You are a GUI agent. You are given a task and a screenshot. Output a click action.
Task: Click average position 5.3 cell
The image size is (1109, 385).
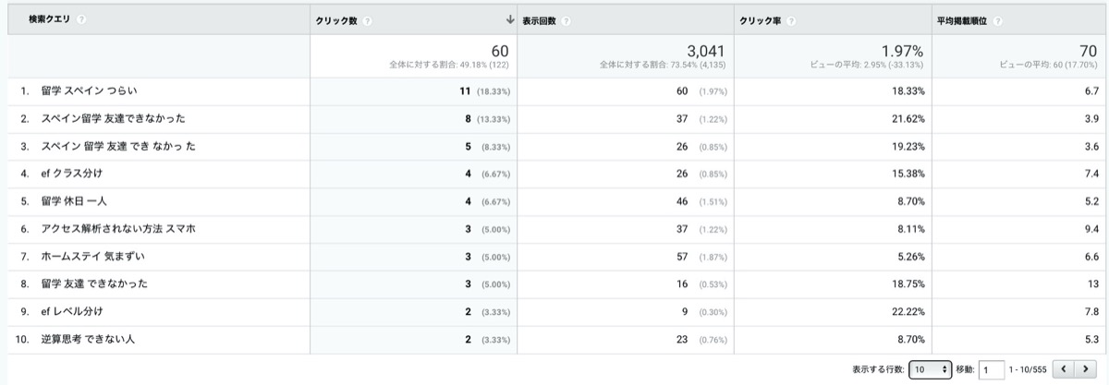(1091, 340)
